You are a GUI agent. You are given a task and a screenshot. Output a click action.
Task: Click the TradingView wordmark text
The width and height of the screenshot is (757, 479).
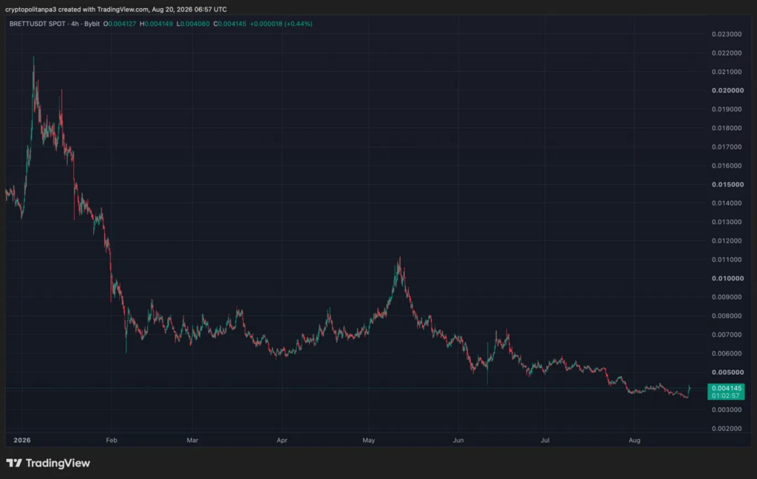58,463
